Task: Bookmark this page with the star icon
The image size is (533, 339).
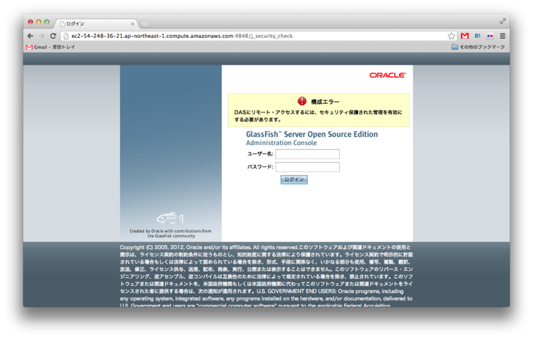Action: tap(451, 36)
